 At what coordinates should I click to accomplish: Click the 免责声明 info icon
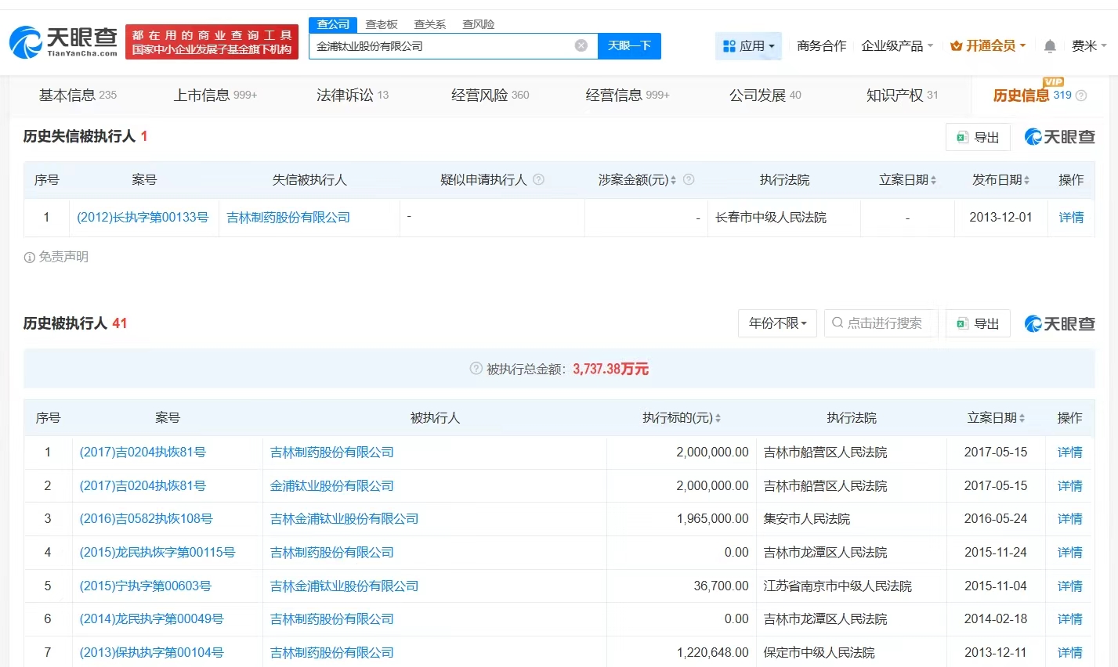point(30,258)
